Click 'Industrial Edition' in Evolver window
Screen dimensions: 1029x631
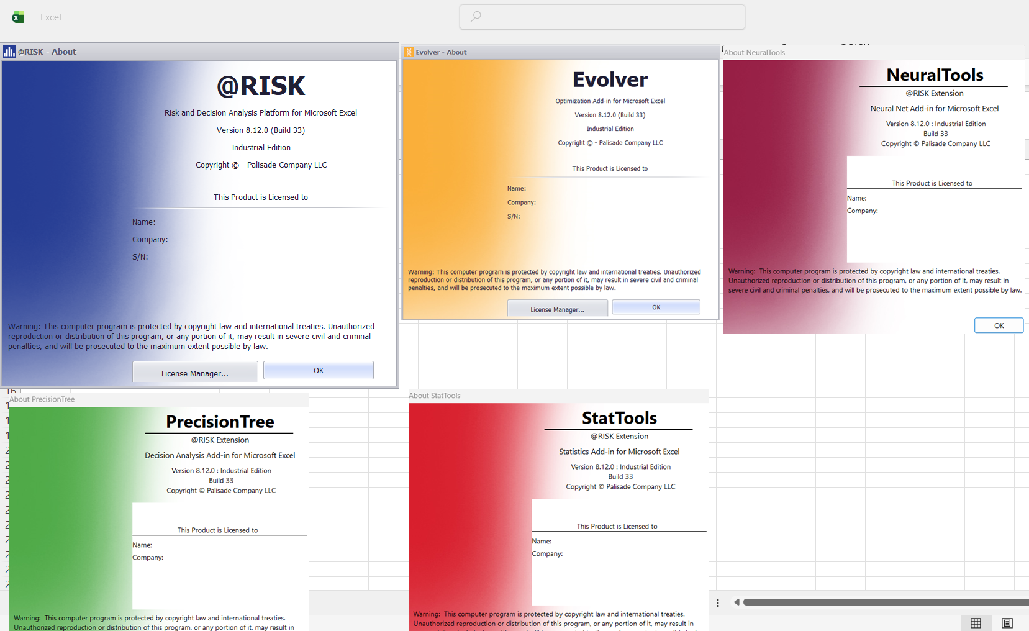pyautogui.click(x=610, y=129)
